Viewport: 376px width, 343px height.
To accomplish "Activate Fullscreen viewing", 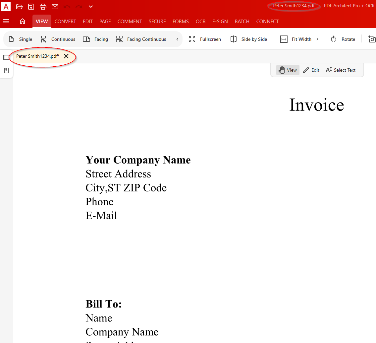I will (205, 39).
